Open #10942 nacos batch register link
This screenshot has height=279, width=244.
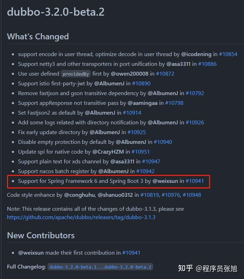[x=145, y=171]
